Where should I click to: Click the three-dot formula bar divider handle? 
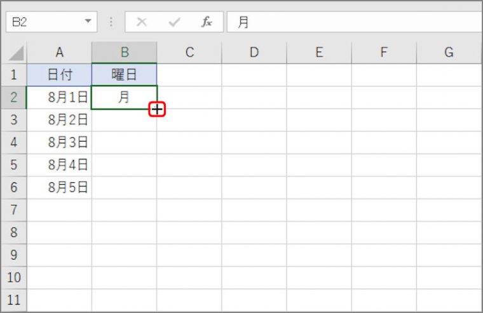pyautogui.click(x=111, y=22)
